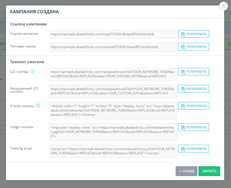The height and width of the screenshot is (188, 231).
Task: Copy the Tracking script code
Action: click(x=194, y=149)
